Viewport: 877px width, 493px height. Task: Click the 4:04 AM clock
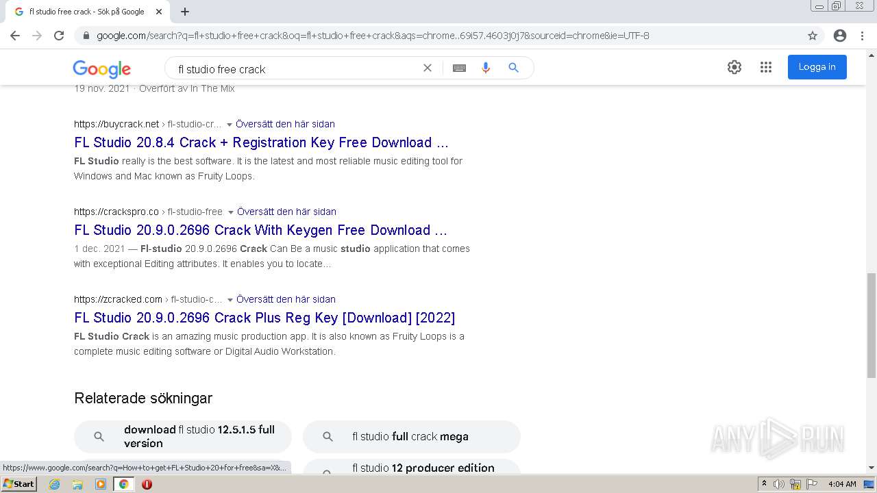pos(842,484)
